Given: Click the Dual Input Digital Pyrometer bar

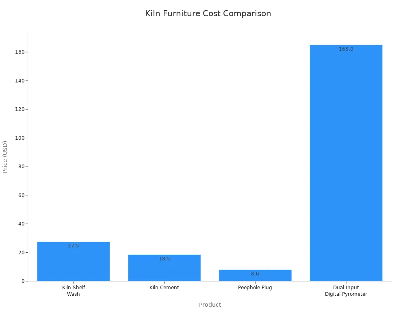Looking at the screenshot, I should pos(346,162).
